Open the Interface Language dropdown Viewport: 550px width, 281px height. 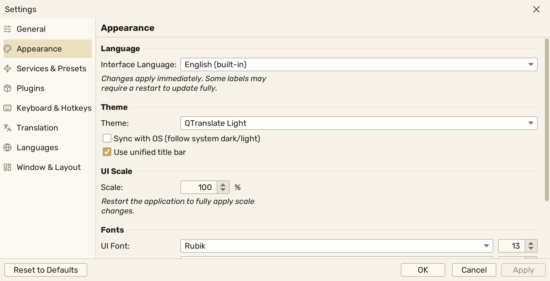(359, 64)
